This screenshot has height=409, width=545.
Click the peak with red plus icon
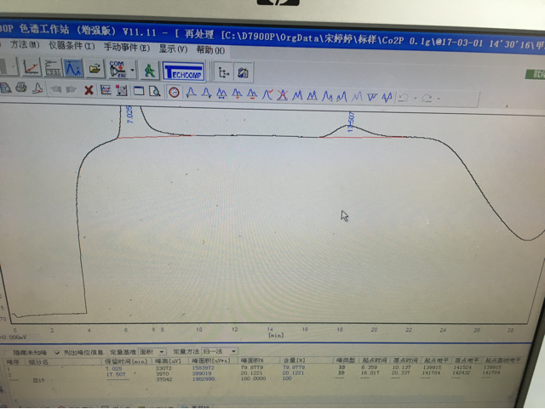pos(237,94)
